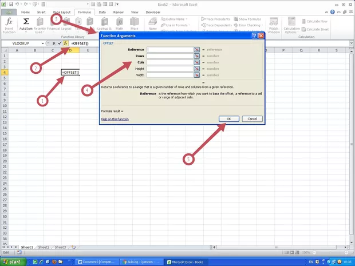Open the File tab
Viewport: 355px width, 266px height.
(9, 12)
